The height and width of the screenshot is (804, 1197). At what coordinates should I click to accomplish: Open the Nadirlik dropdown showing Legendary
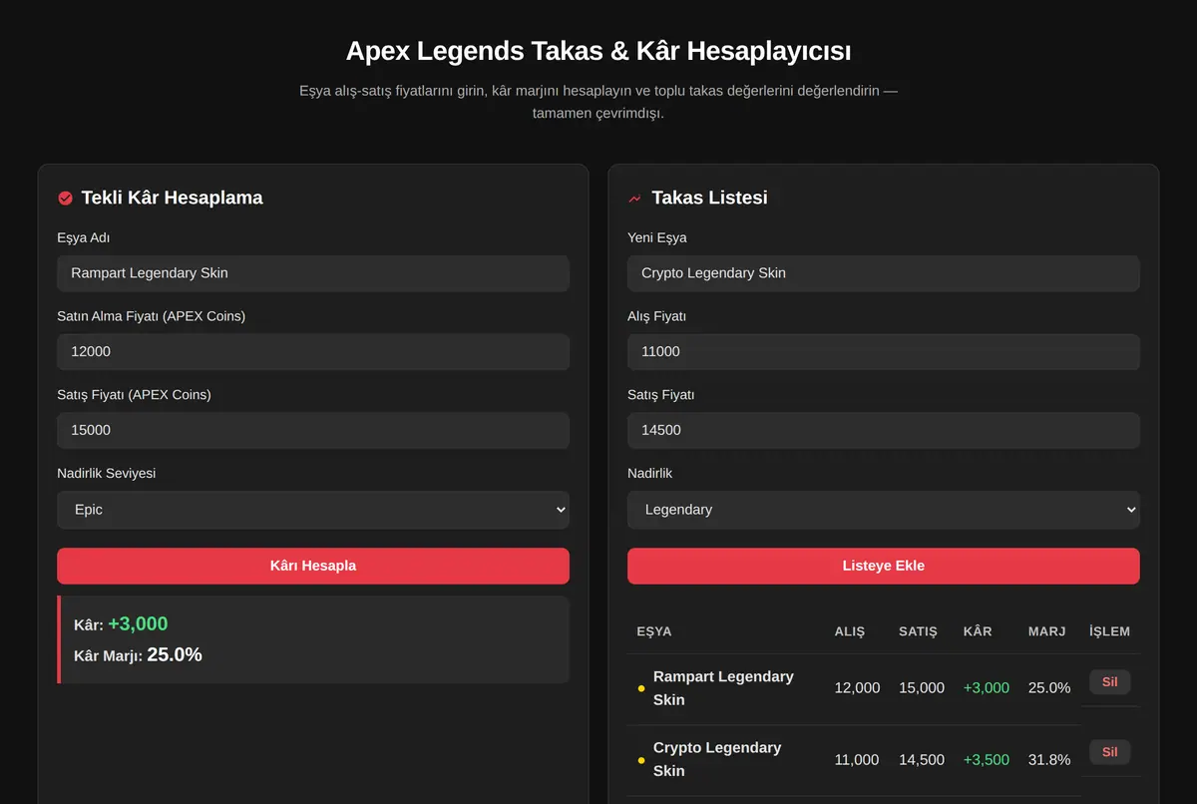tap(884, 510)
